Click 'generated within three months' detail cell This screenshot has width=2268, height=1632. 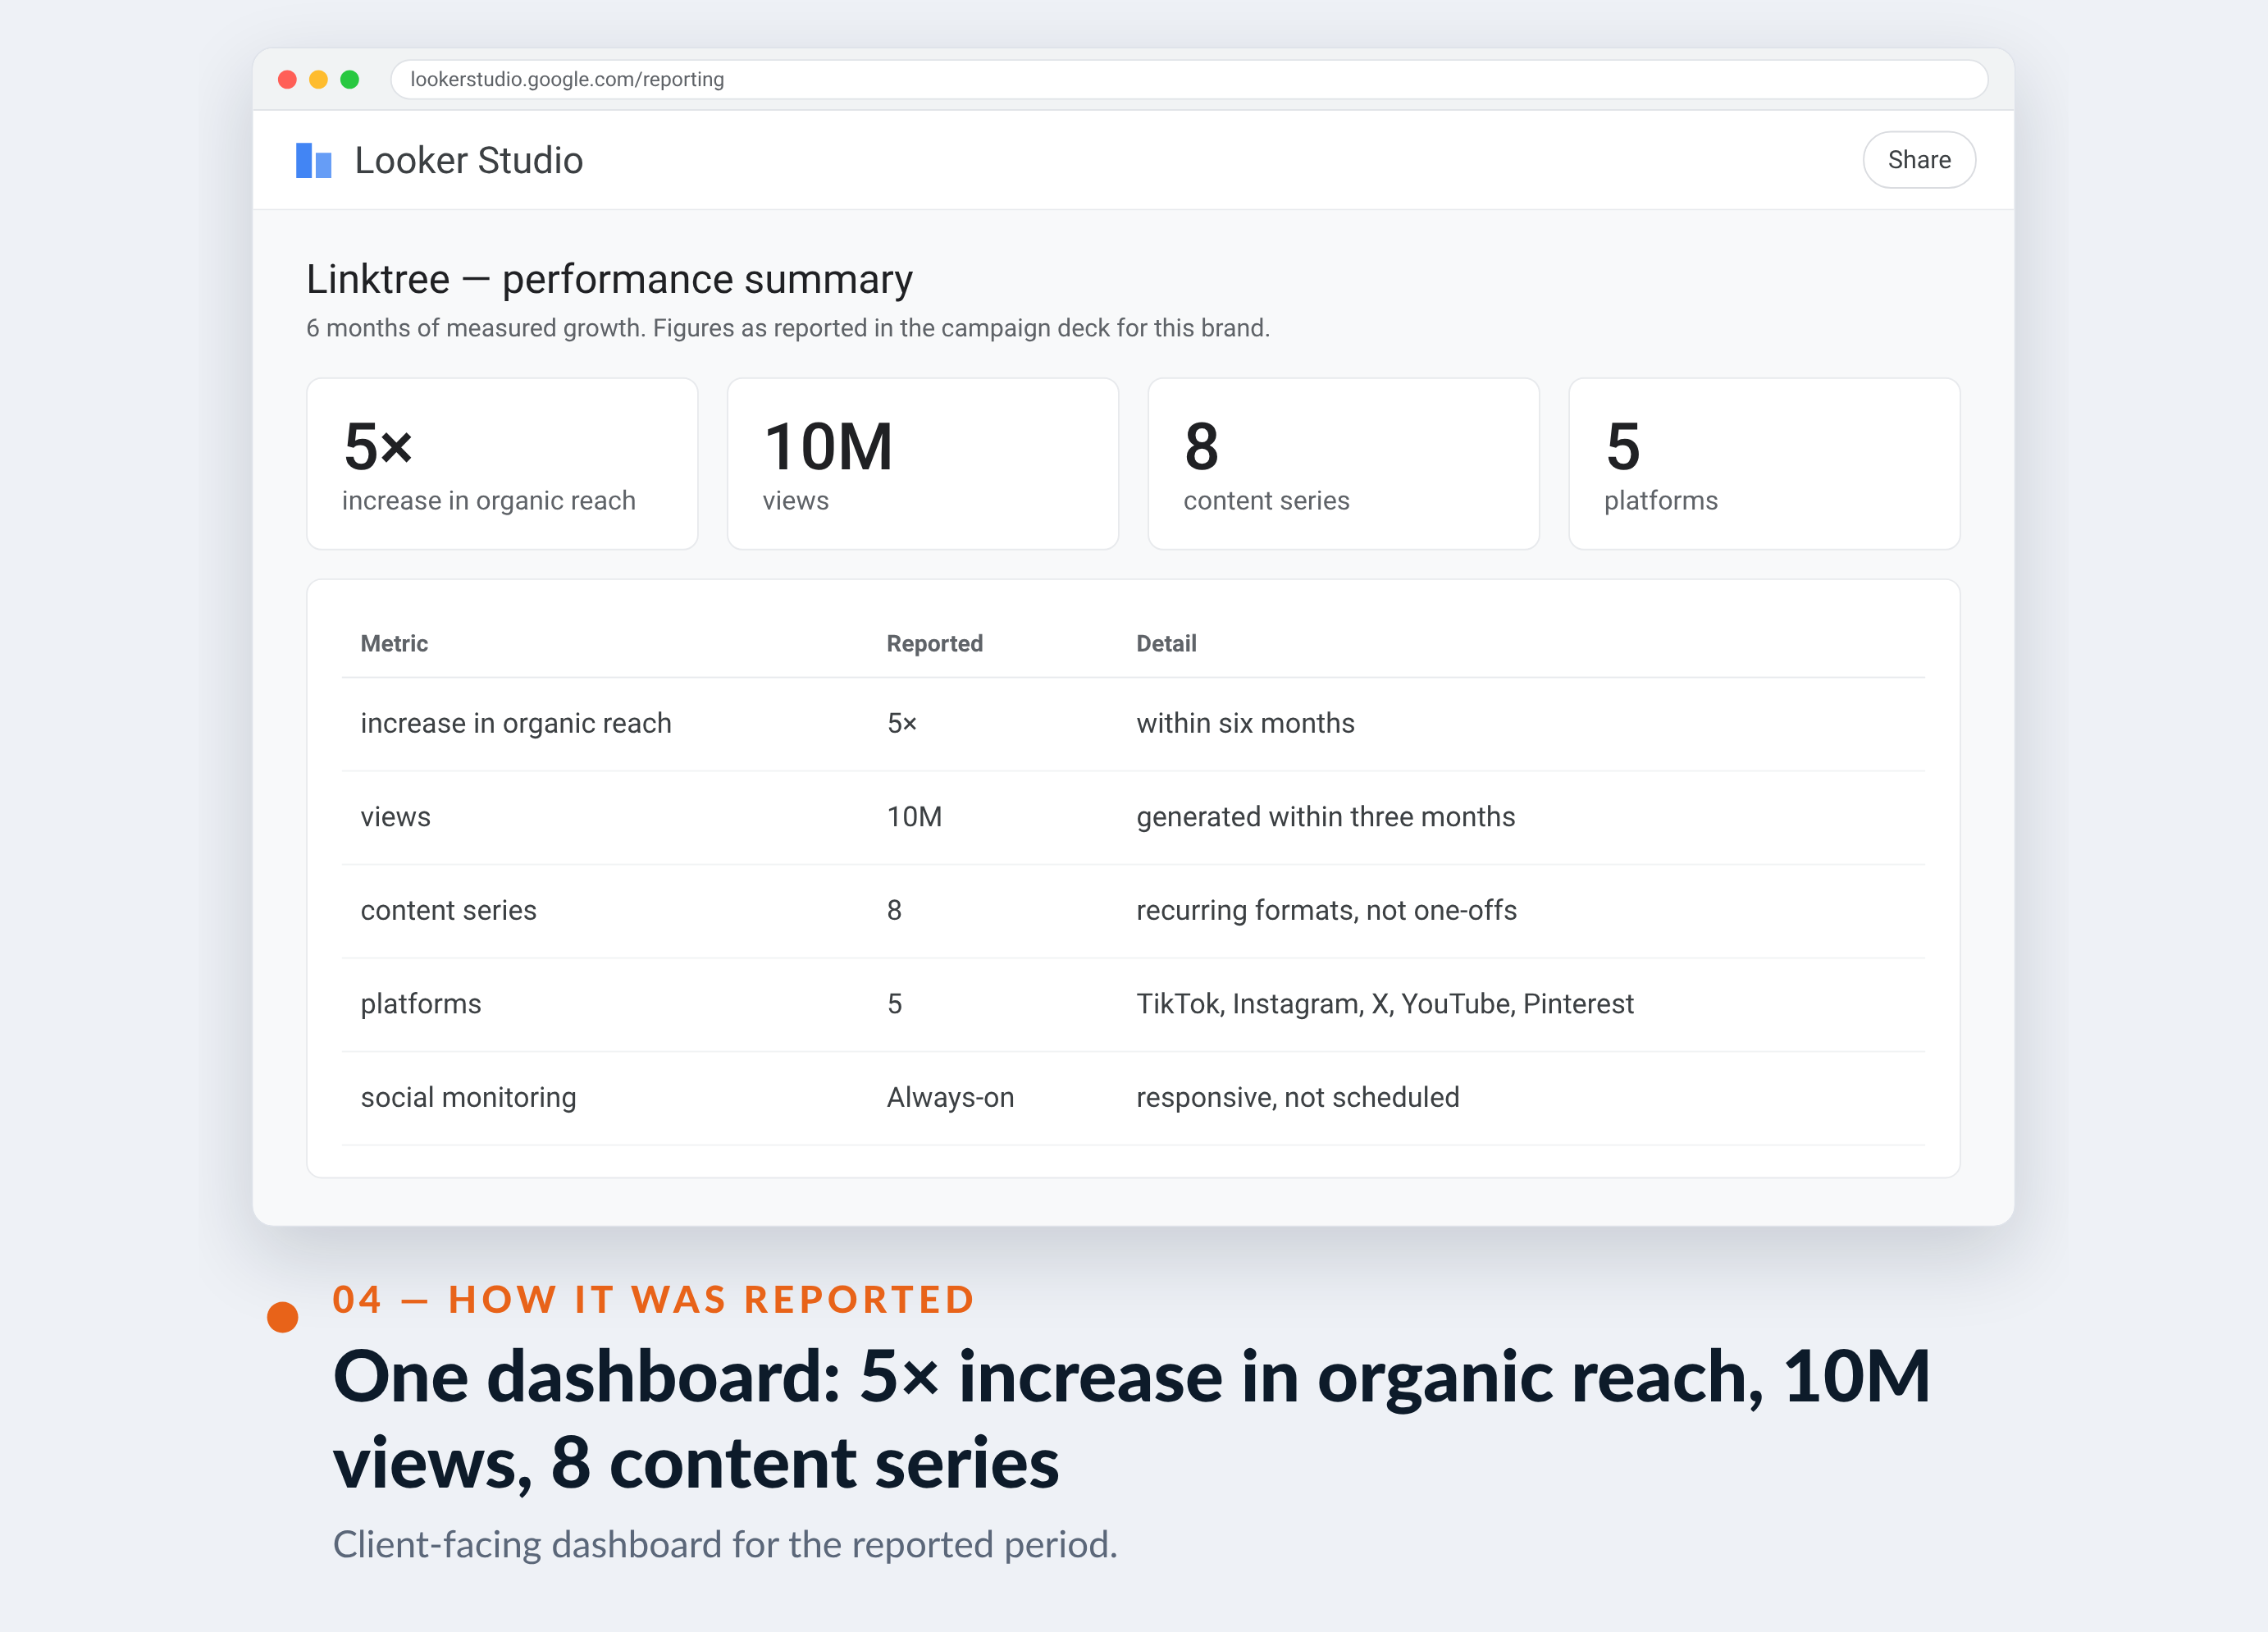coord(1325,816)
